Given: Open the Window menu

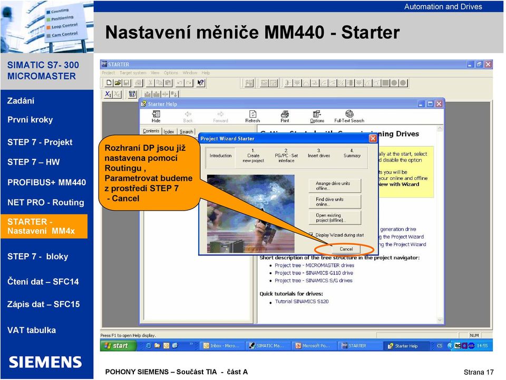Looking at the screenshot, I should pyautogui.click(x=190, y=73).
